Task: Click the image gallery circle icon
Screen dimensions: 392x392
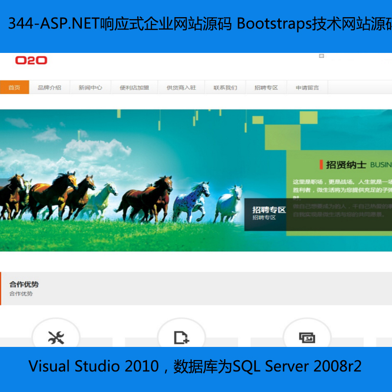Action: click(x=307, y=337)
